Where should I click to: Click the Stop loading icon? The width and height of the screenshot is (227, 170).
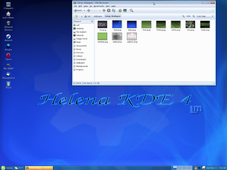pos(109,10)
